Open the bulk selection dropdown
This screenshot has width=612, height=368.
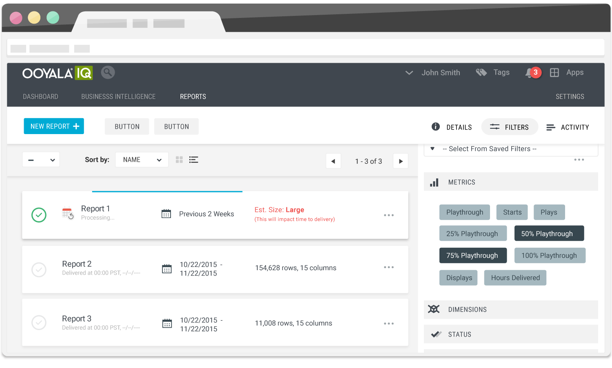pyautogui.click(x=41, y=160)
